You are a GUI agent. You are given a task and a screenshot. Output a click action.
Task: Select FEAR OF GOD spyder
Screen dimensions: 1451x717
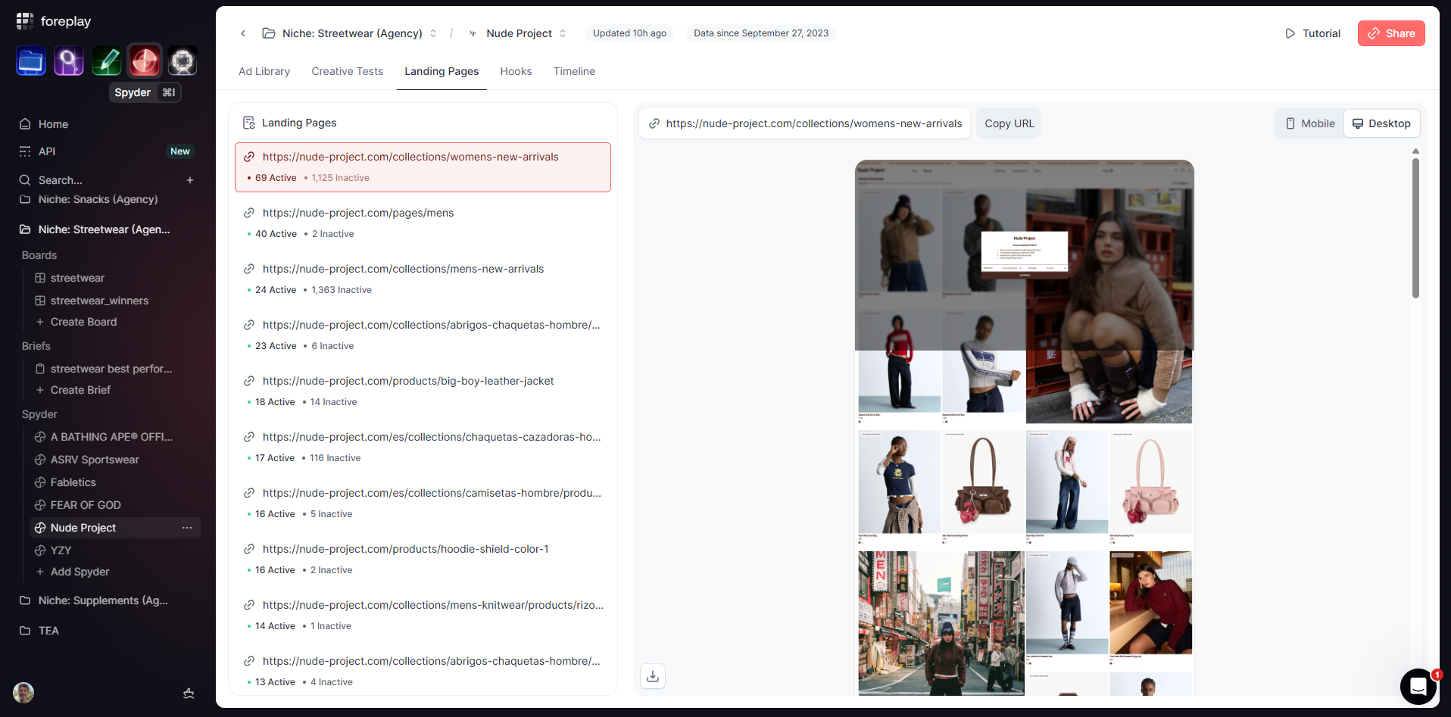[86, 505]
